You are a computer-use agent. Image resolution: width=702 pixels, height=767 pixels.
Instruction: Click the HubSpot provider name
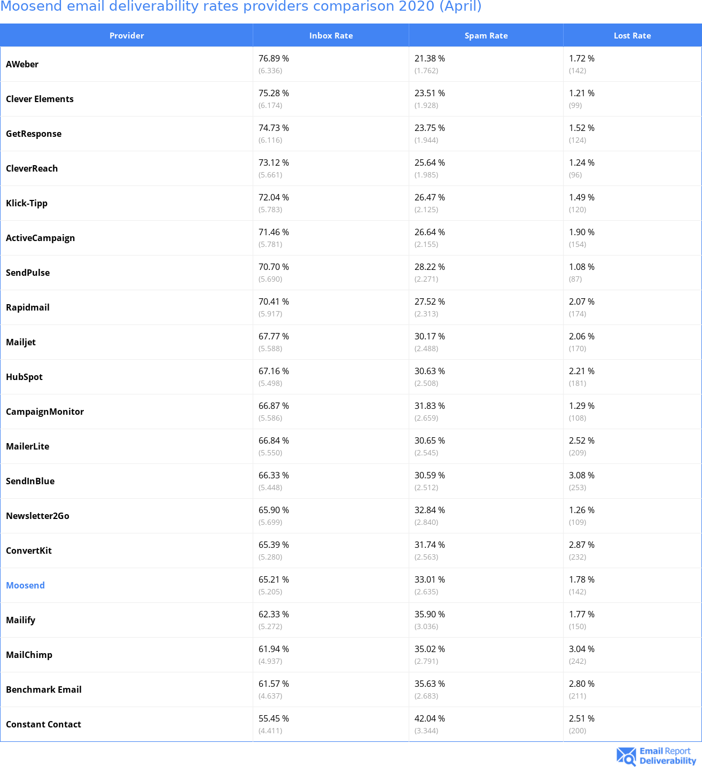(24, 377)
